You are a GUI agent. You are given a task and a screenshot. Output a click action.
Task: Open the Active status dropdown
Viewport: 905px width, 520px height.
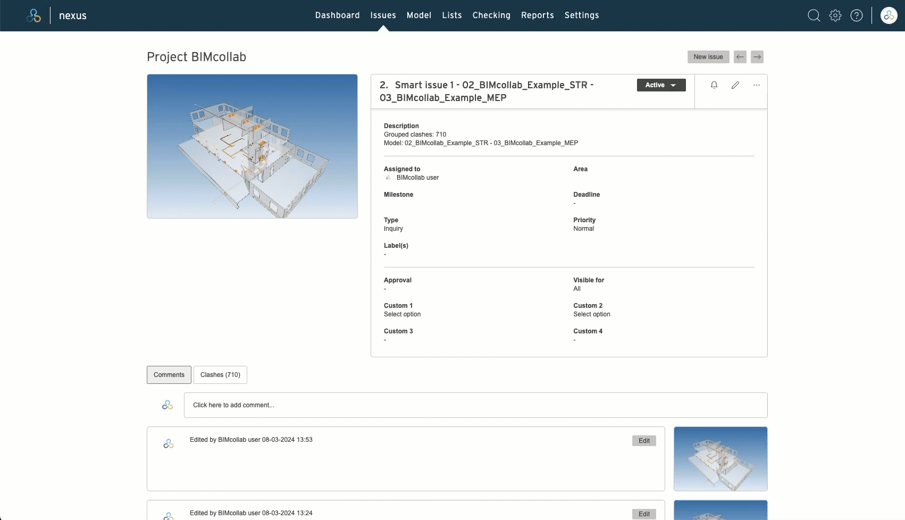click(x=661, y=85)
